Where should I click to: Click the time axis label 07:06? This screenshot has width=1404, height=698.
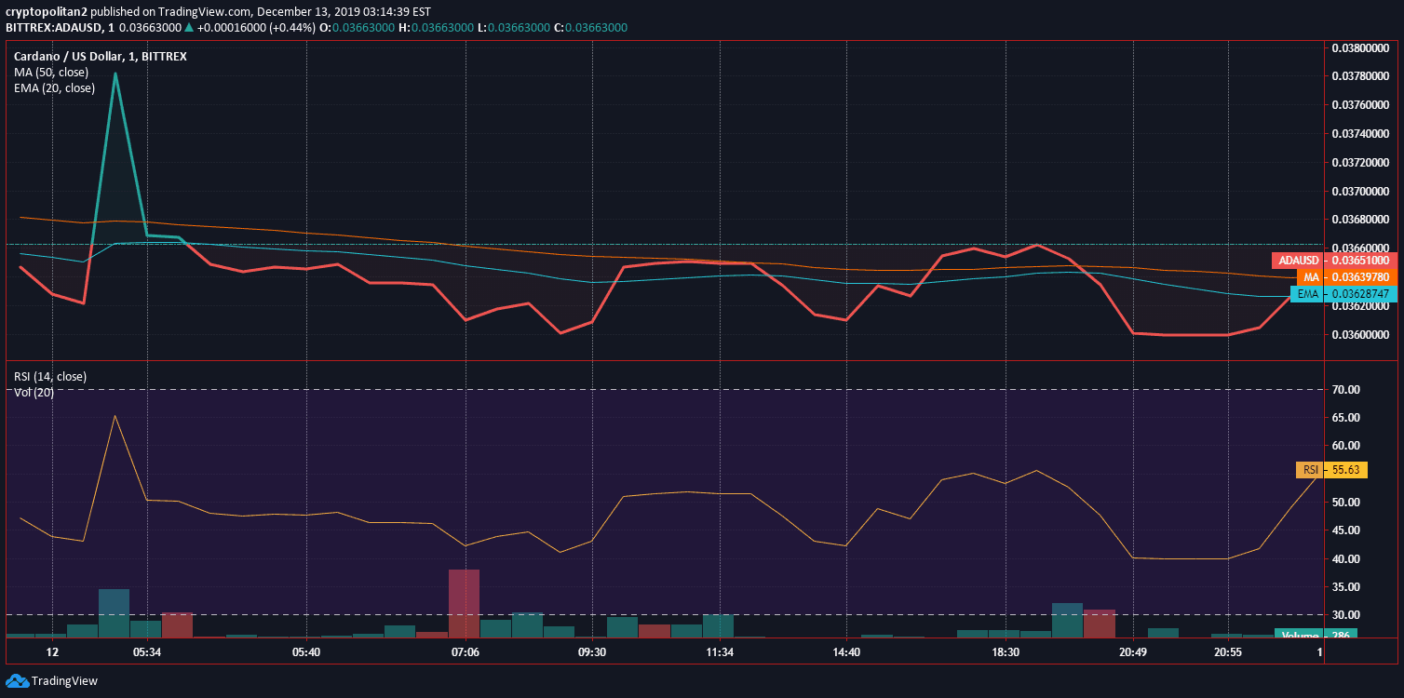pyautogui.click(x=466, y=652)
